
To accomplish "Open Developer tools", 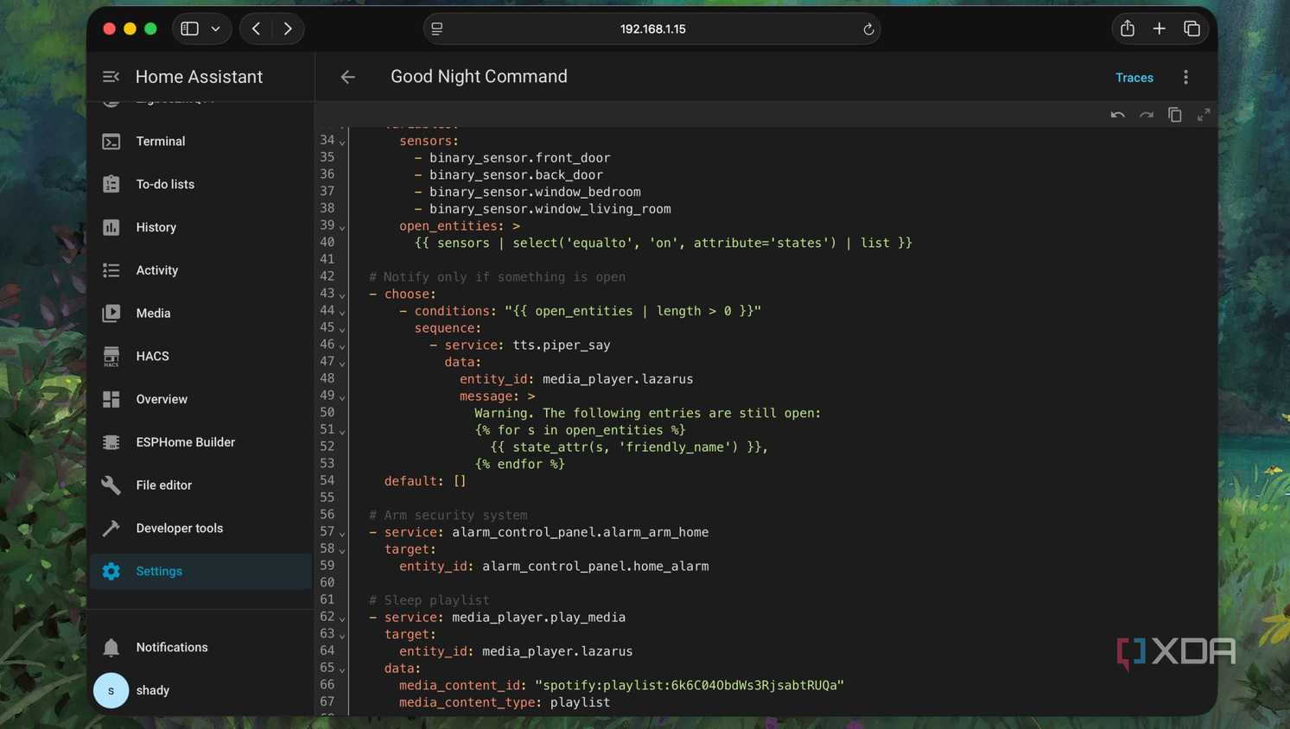I will (200, 528).
